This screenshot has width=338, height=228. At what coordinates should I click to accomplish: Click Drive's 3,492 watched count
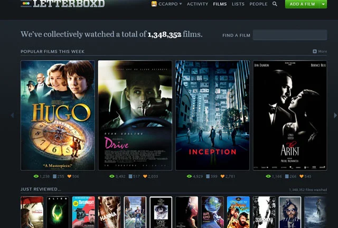(120, 176)
